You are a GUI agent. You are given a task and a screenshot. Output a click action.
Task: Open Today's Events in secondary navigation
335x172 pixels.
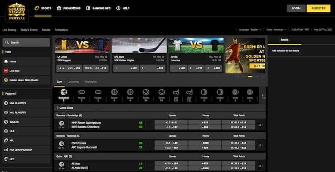pyautogui.click(x=29, y=30)
